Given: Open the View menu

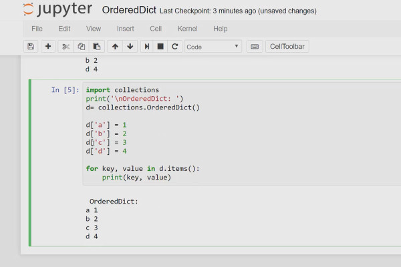Looking at the screenshot, I should coord(94,29).
